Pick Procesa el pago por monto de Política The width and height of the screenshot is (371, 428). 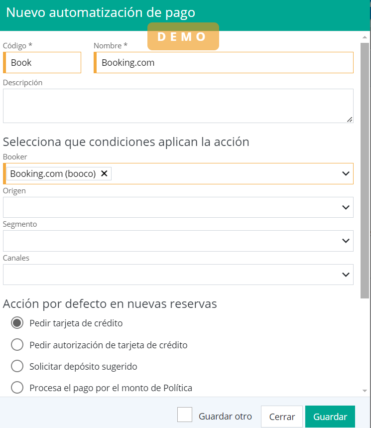coord(17,388)
